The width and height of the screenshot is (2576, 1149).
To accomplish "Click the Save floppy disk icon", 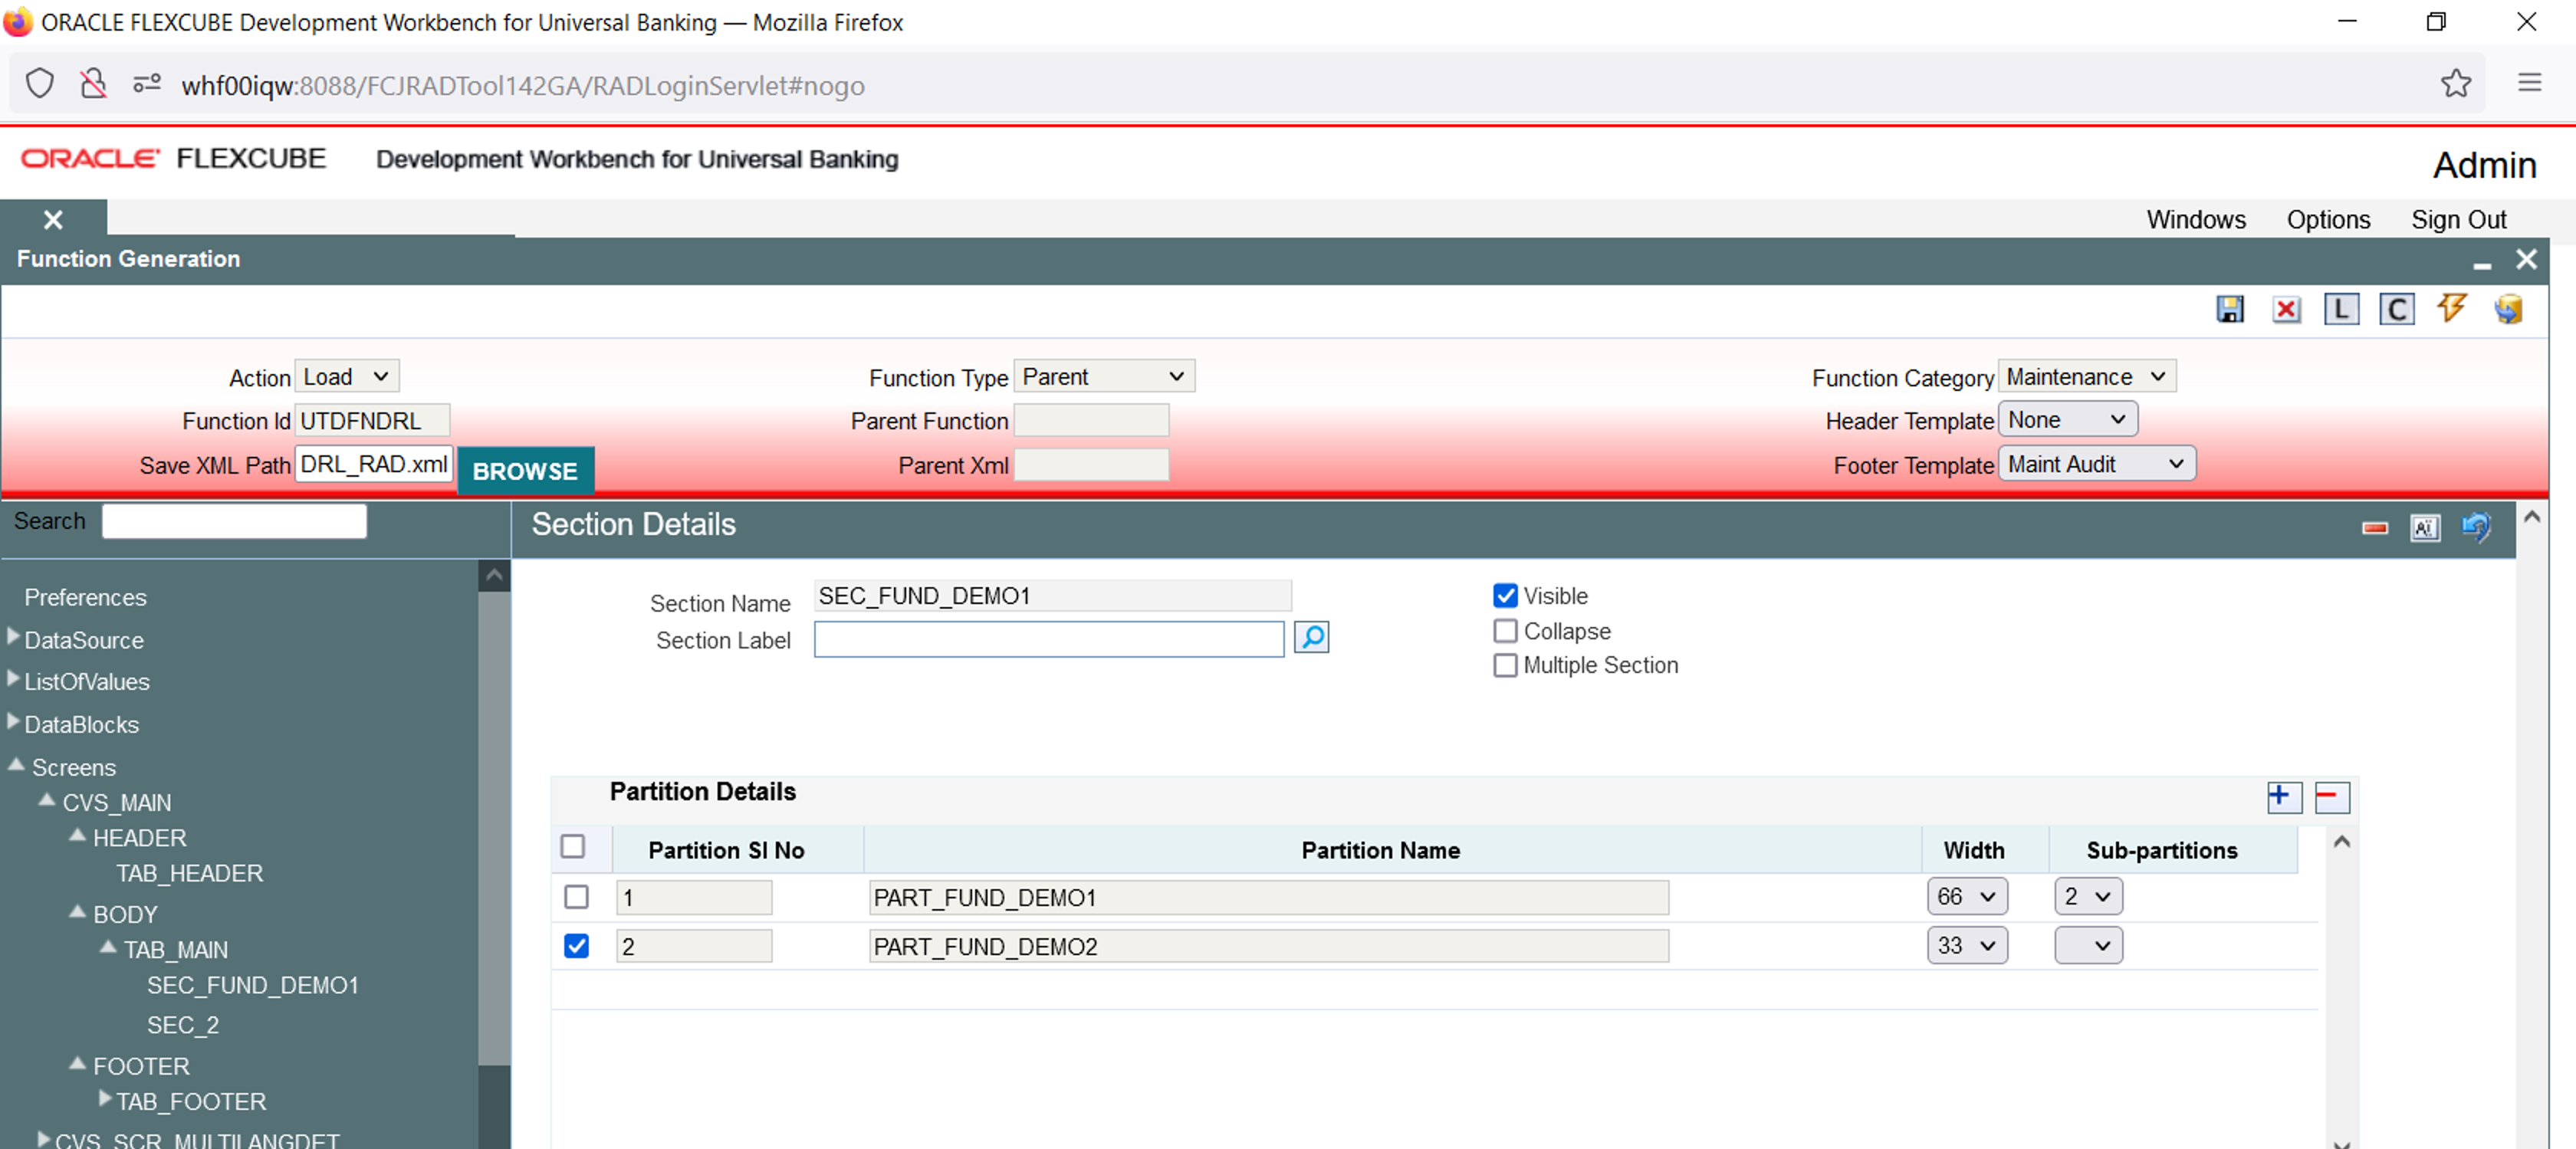I will (2229, 309).
